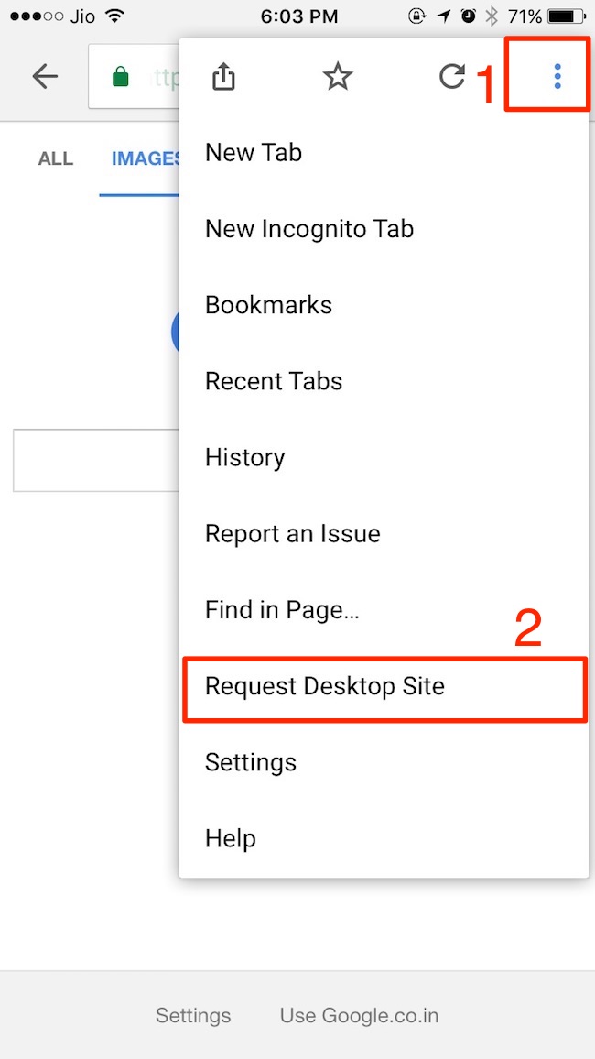The width and height of the screenshot is (595, 1059).
Task: Click Use Google.co.in footer link
Action: 359,1015
